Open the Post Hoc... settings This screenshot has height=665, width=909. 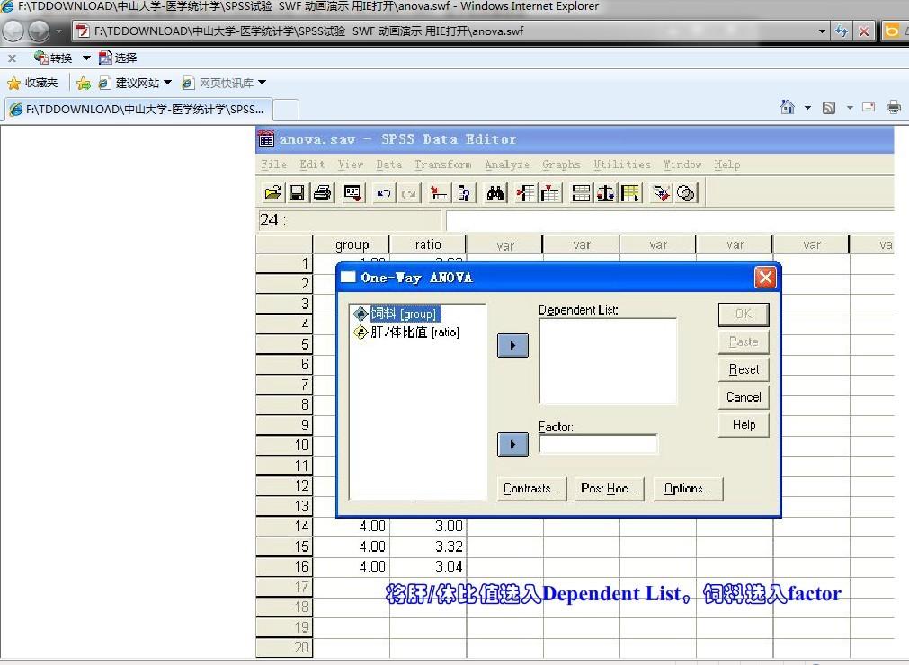click(x=609, y=488)
